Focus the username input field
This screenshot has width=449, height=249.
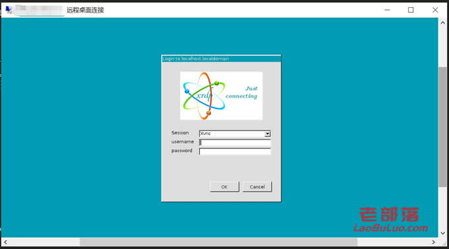coord(235,142)
